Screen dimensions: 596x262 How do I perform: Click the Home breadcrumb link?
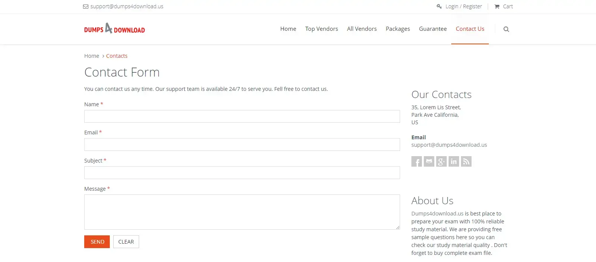point(91,56)
